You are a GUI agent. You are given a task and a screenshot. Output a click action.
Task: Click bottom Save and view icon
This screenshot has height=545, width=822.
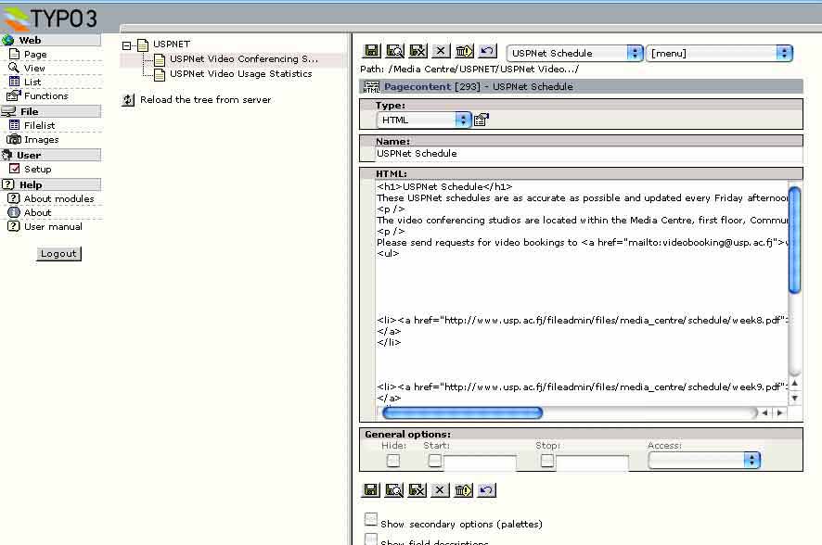point(393,490)
